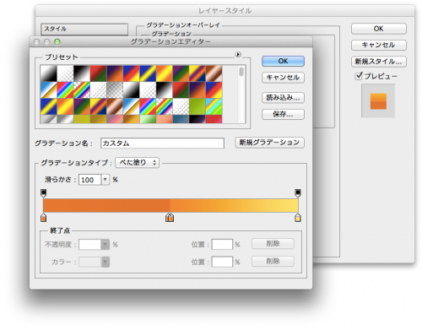
Task: Open the 不透明度 dropdown arrow
Action: coord(105,244)
